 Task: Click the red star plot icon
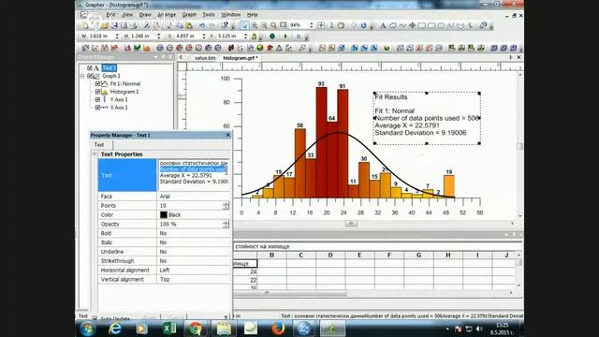pyautogui.click(x=270, y=48)
